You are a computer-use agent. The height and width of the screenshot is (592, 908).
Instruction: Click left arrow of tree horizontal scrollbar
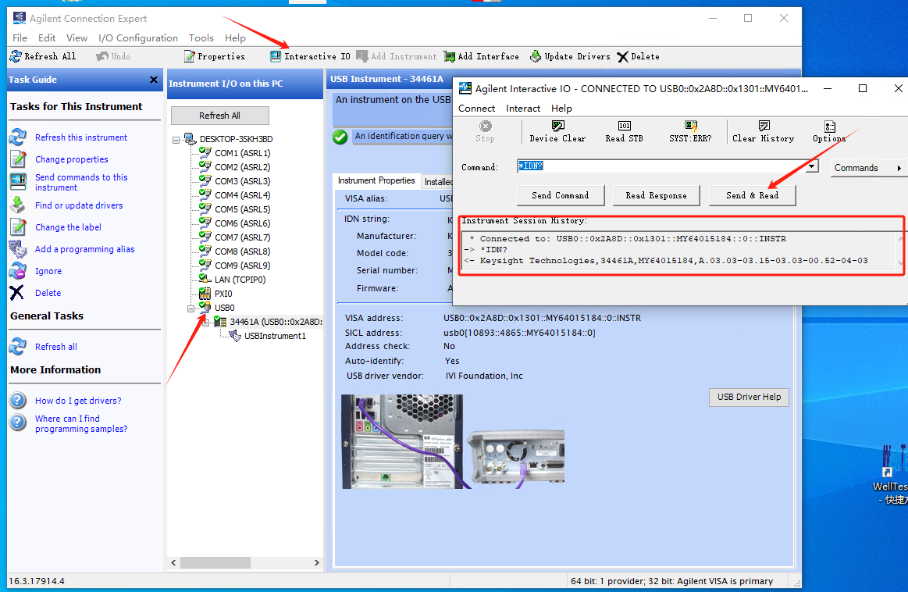tap(173, 562)
